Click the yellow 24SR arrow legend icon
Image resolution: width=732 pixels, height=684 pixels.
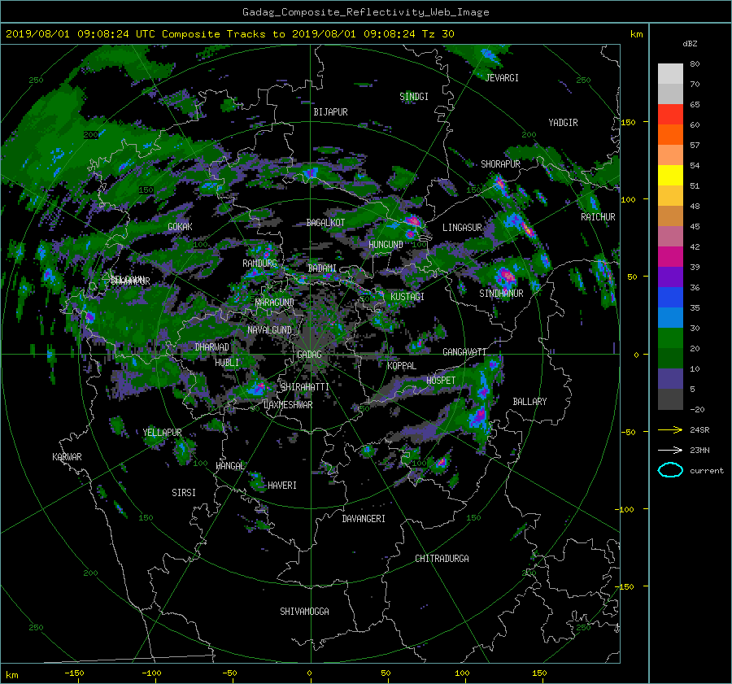(x=670, y=429)
